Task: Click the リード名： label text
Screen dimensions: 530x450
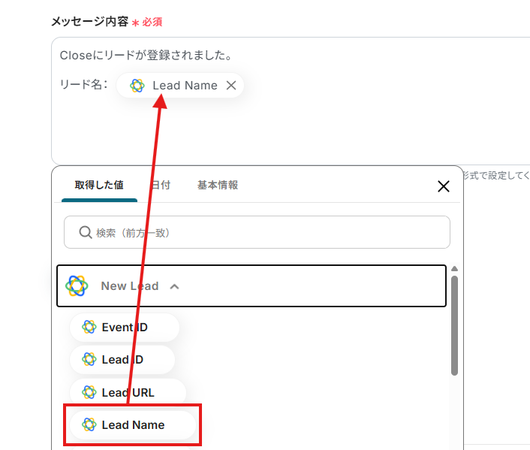Action: (84, 84)
